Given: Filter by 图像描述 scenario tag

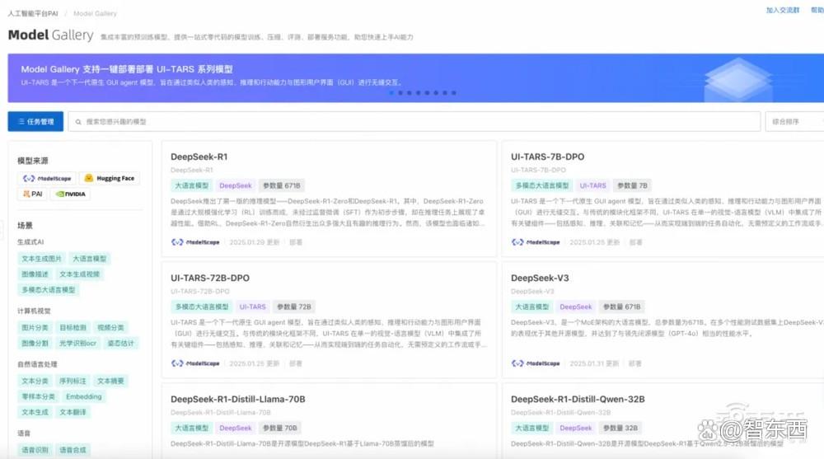Looking at the screenshot, I should coord(35,274).
